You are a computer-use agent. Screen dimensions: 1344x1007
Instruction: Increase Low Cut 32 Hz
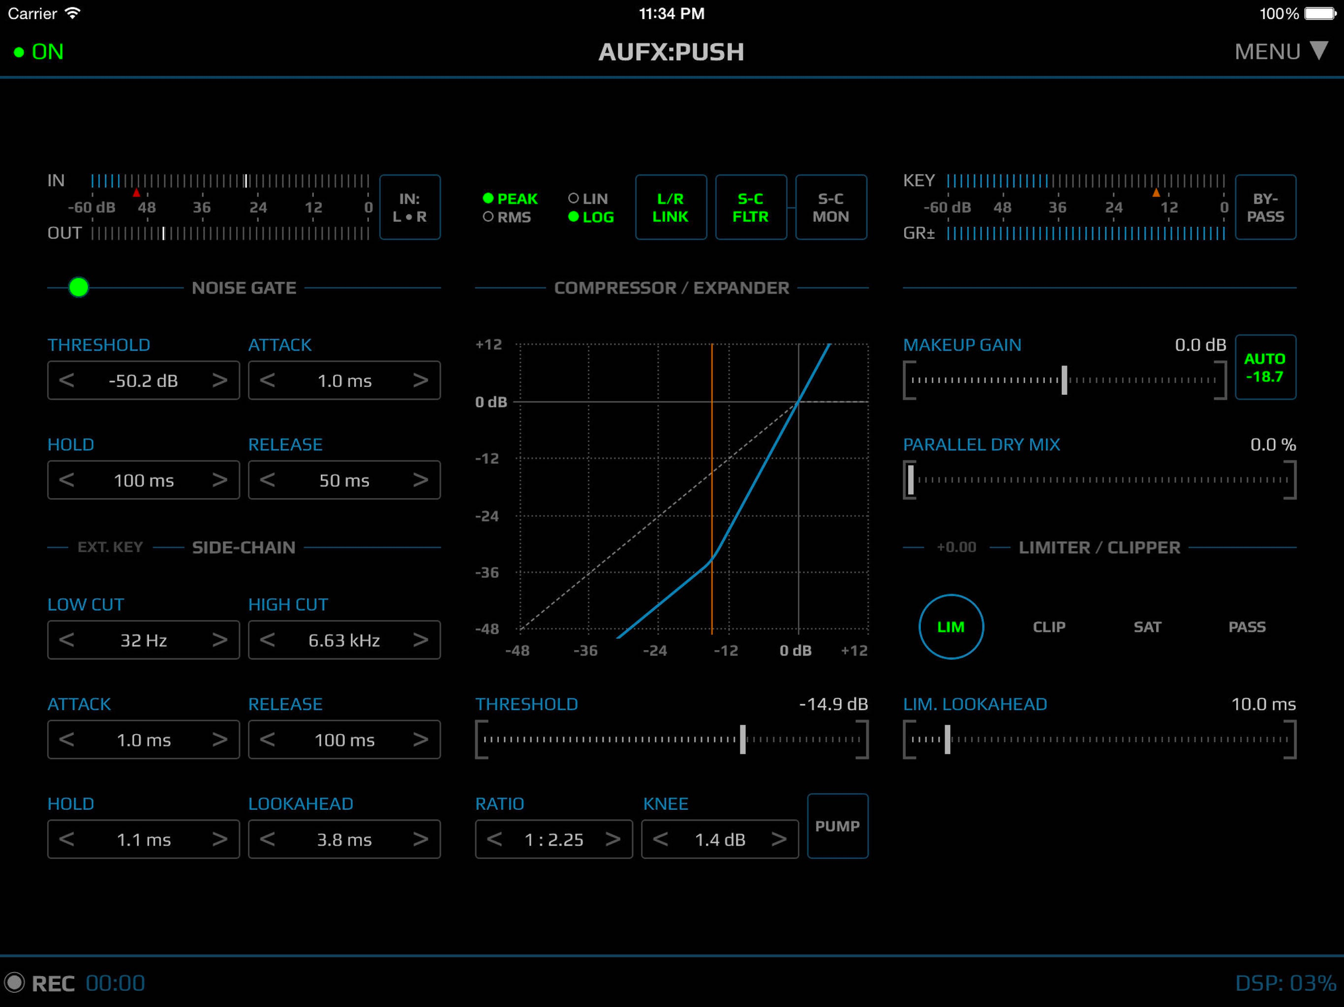point(220,640)
